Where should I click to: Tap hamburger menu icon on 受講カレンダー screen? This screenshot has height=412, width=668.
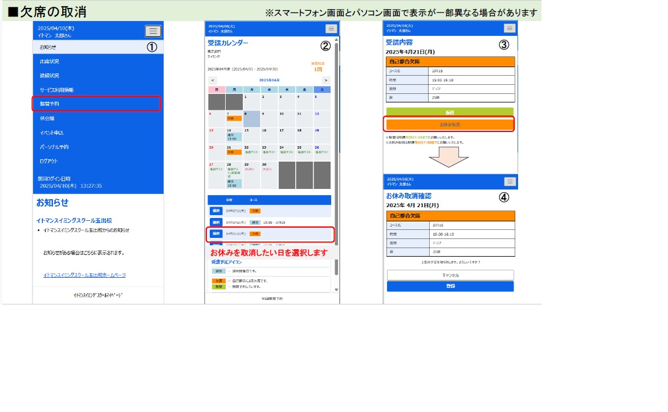331,29
